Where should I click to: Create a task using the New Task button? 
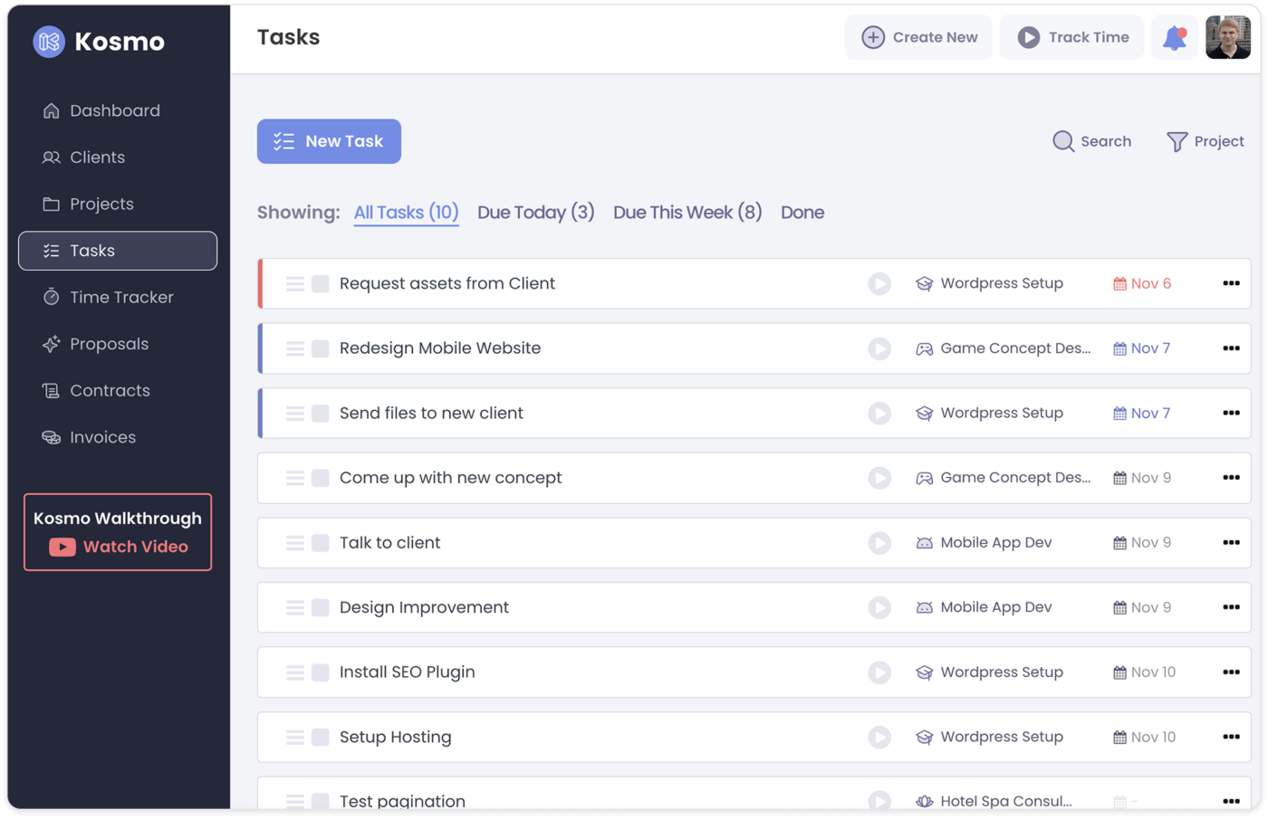[329, 141]
